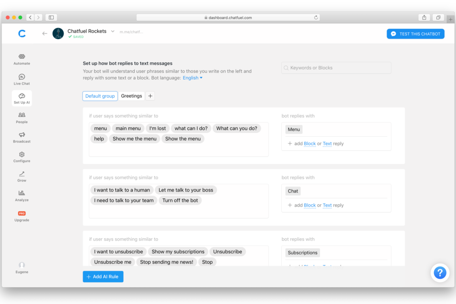Open Live Chat from the sidebar
Screen dimensions: 456x304
[22, 79]
